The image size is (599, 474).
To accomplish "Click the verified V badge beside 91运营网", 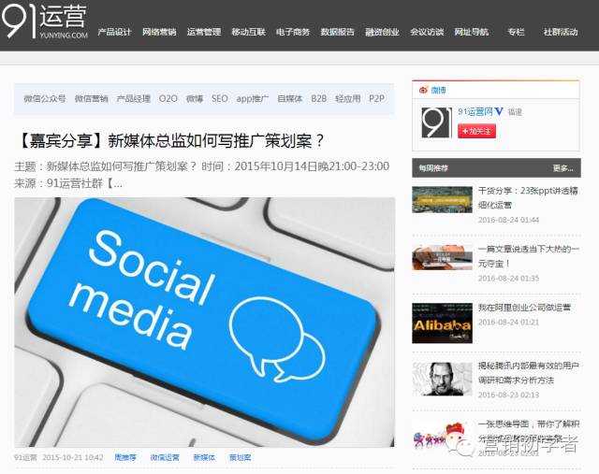I will click(x=499, y=111).
